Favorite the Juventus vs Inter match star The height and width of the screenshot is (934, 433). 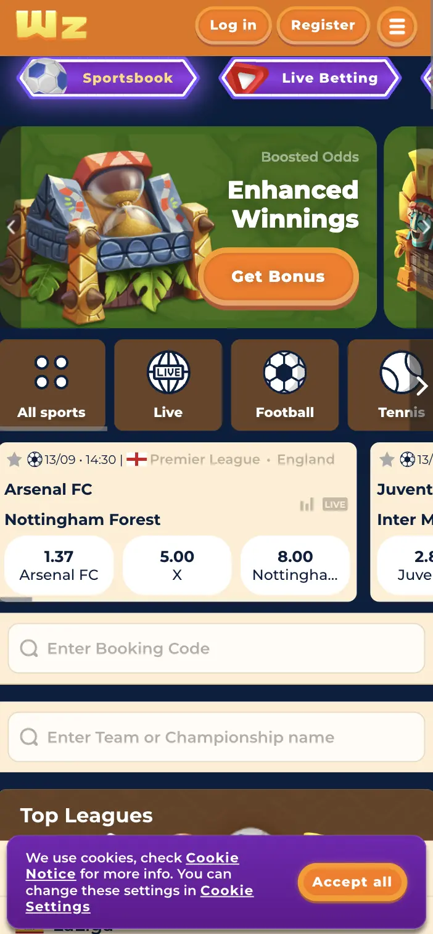pos(387,459)
